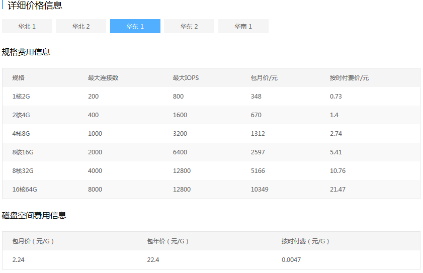Click the 包月价（元/G） disk header
The image size is (423, 273).
(x=33, y=241)
